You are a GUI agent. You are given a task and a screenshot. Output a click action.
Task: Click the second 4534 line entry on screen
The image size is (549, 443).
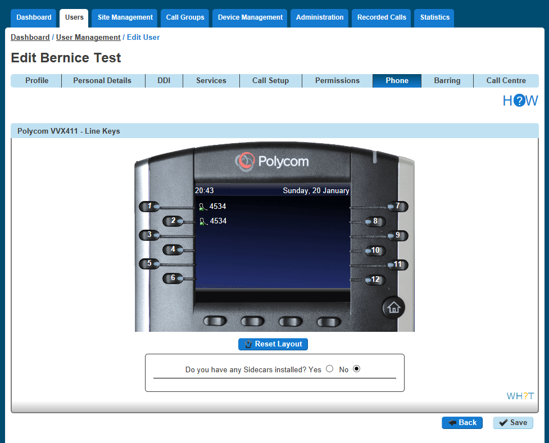click(213, 221)
